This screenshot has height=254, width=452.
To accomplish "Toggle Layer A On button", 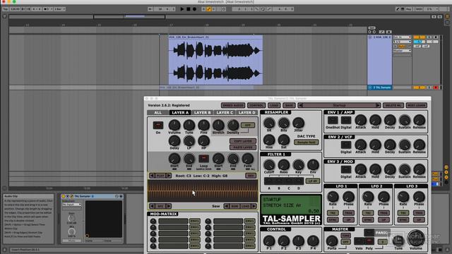I will 158,126.
